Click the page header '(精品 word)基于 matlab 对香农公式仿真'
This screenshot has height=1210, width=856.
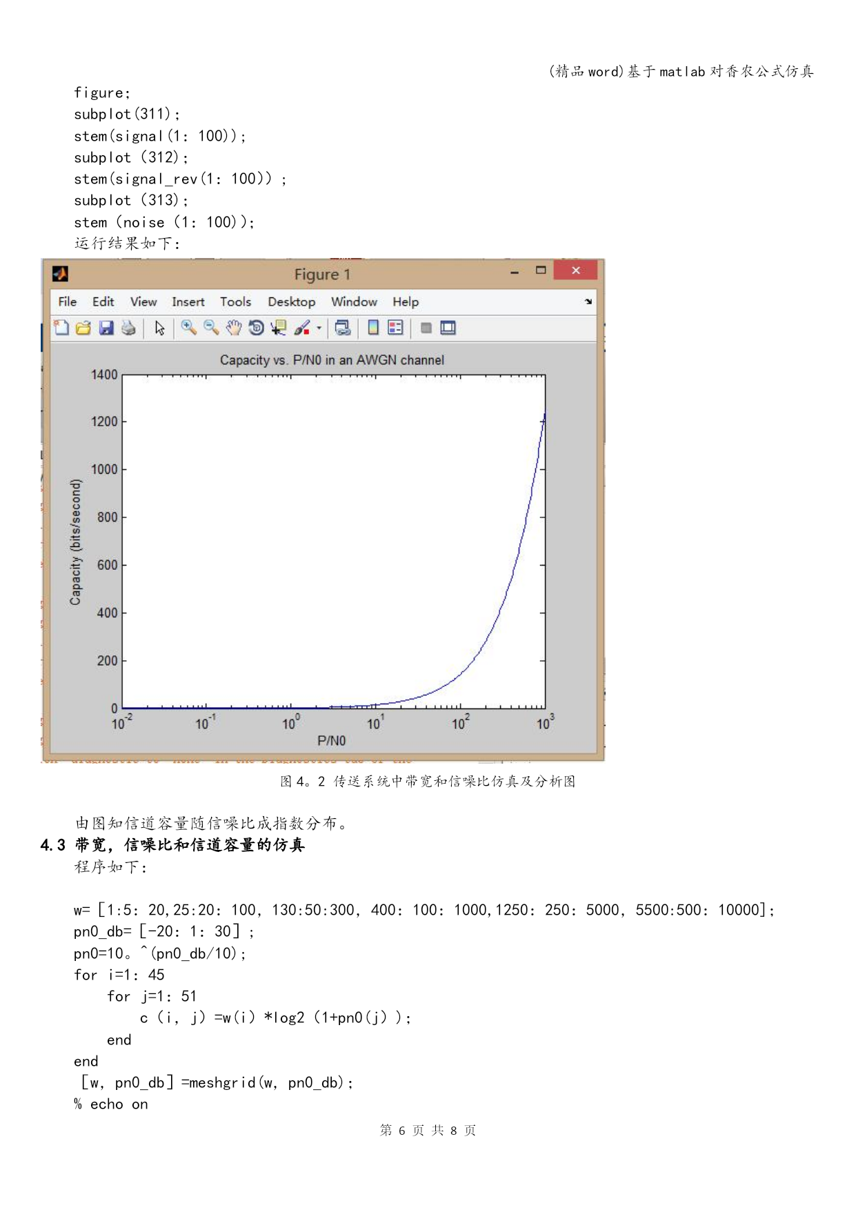681,72
